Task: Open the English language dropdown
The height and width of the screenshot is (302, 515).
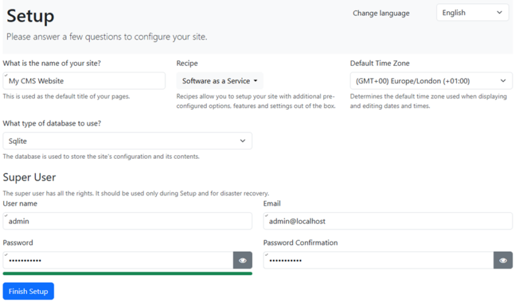Action: coord(472,13)
